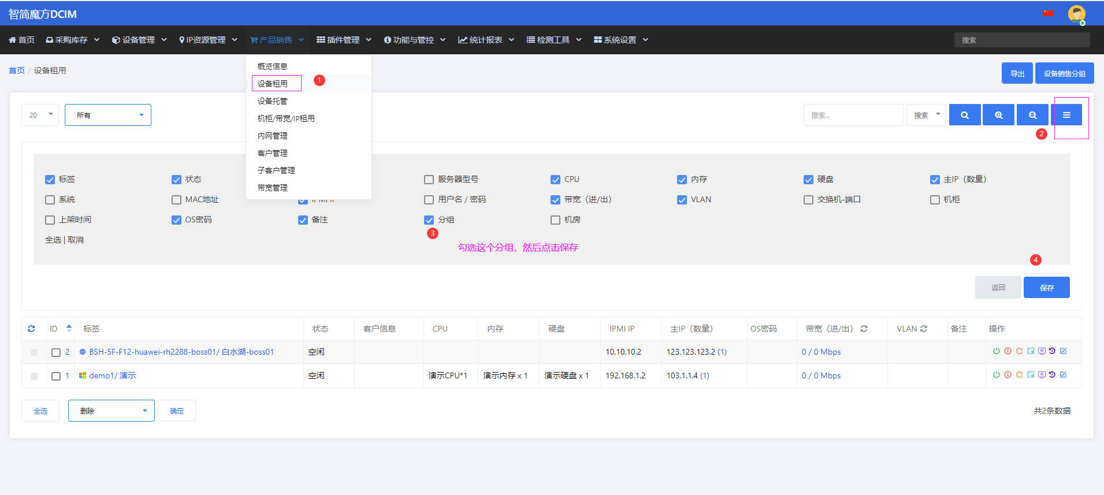Open the user avatar menu
The width and height of the screenshot is (1104, 495).
(1077, 14)
